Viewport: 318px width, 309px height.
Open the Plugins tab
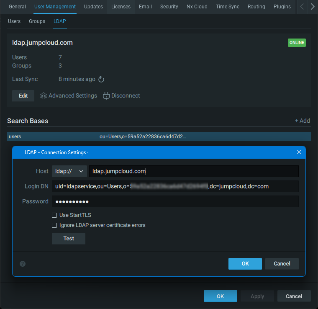282,7
